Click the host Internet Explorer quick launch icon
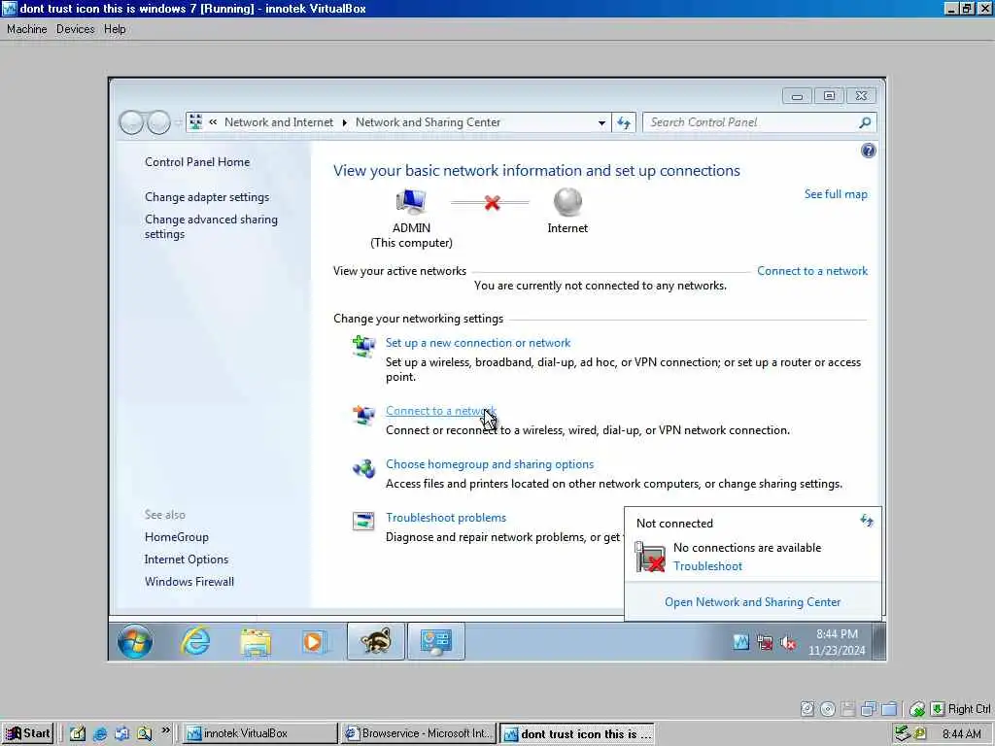Viewport: 995px width, 746px height. (x=100, y=733)
